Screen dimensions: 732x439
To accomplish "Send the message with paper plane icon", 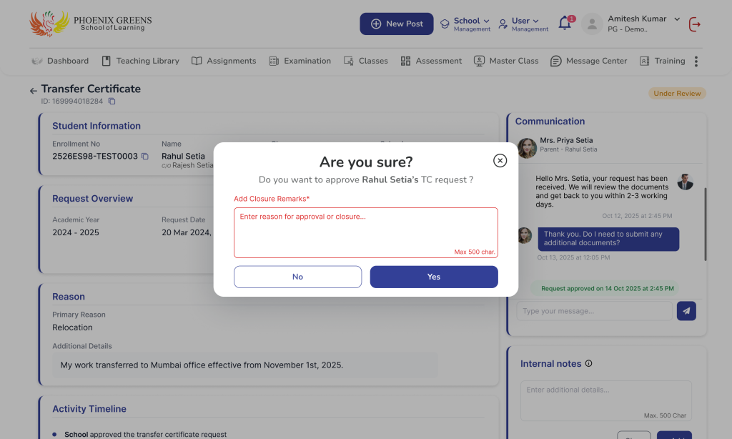I will tap(686, 311).
